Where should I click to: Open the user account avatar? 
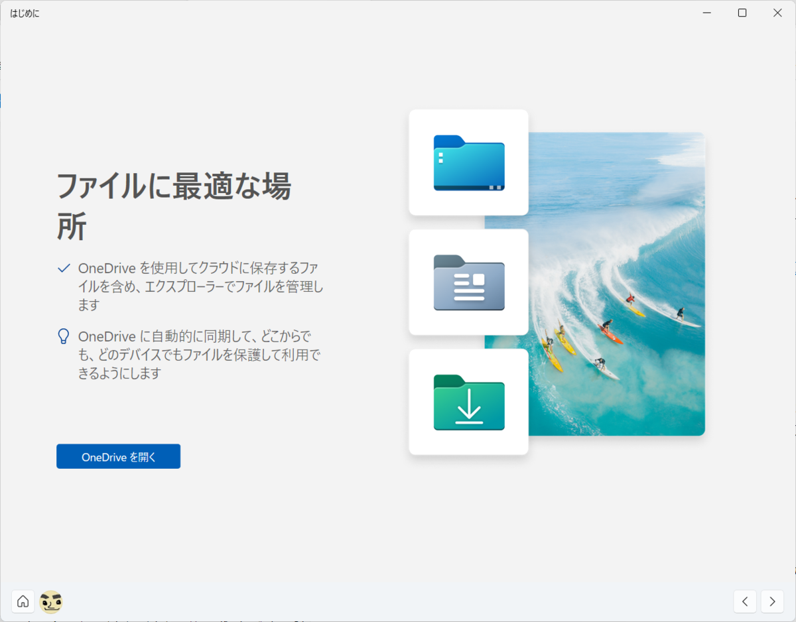[x=51, y=601]
